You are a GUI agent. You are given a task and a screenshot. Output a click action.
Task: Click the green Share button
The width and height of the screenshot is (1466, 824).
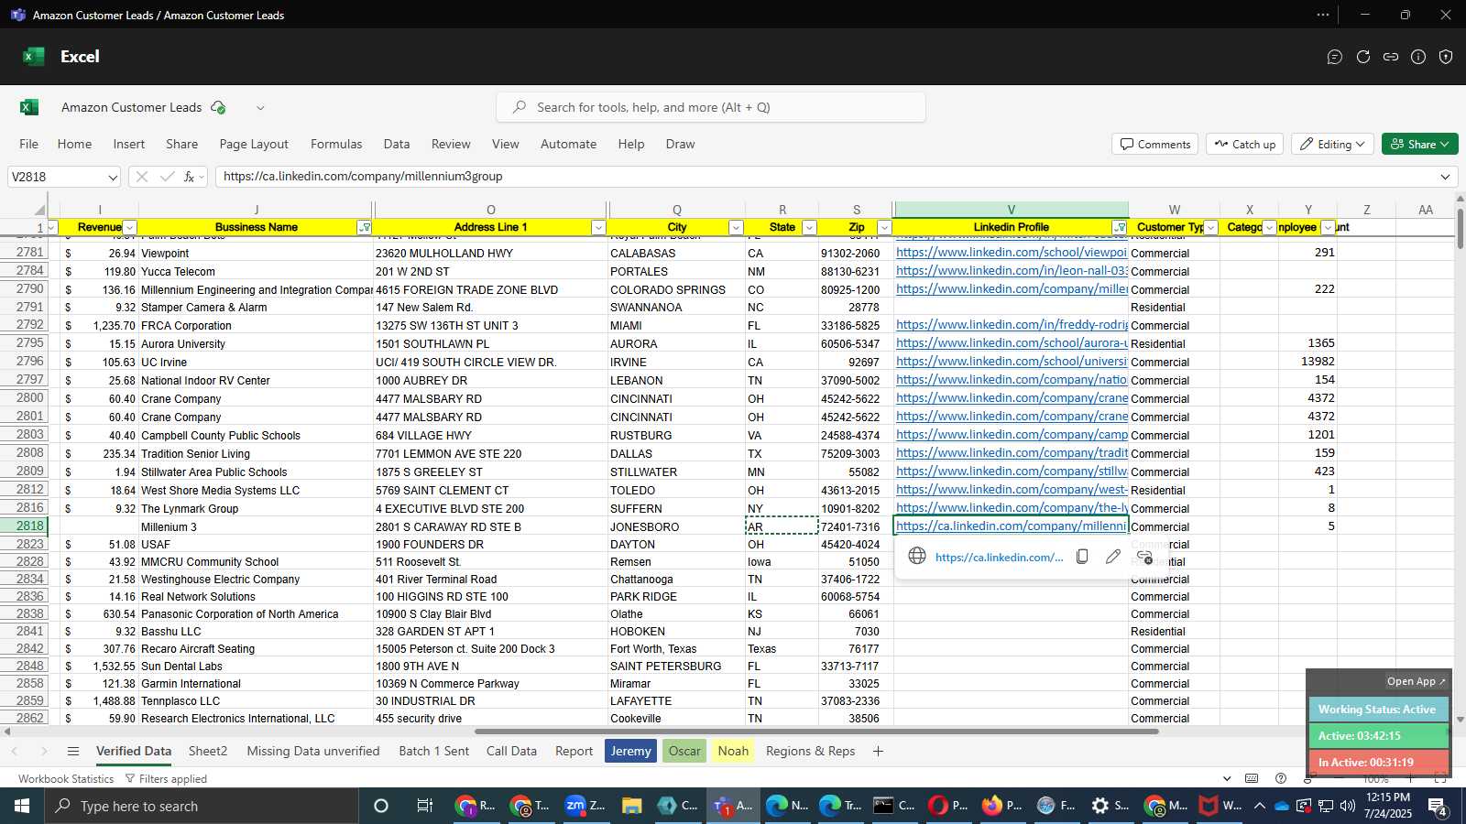(1419, 144)
